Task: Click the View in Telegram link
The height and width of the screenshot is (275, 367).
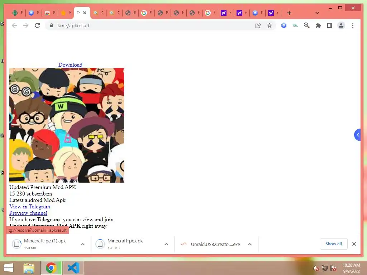Action: [x=30, y=207]
